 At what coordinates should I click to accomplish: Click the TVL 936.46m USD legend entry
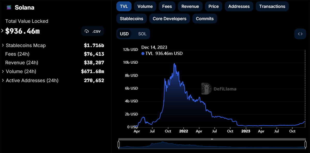click(162, 54)
